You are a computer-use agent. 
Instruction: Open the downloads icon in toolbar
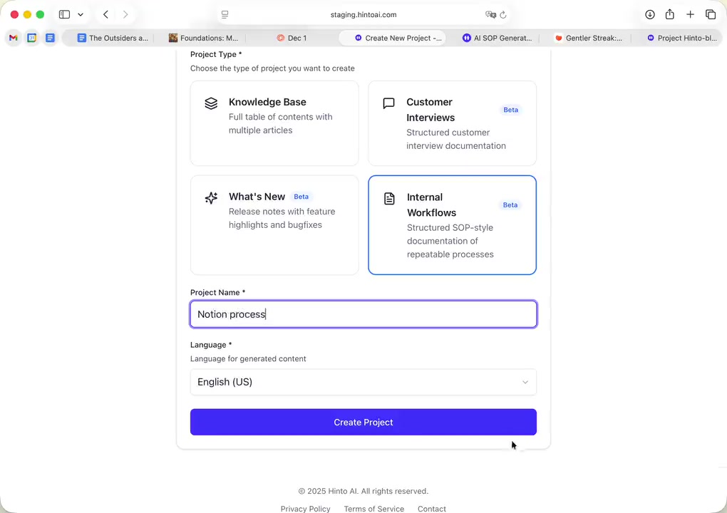point(650,14)
